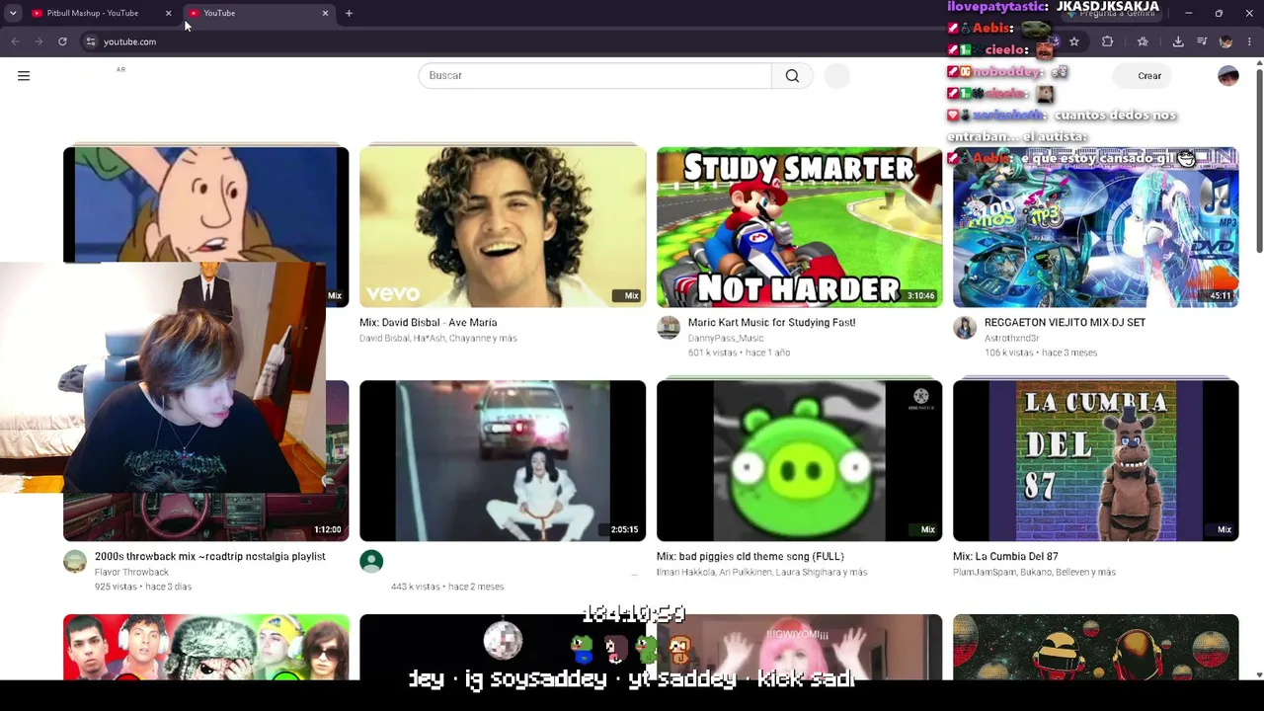The height and width of the screenshot is (711, 1264).
Task: Open 'Mario Kart Music for Studying Fast!' title
Action: (771, 323)
